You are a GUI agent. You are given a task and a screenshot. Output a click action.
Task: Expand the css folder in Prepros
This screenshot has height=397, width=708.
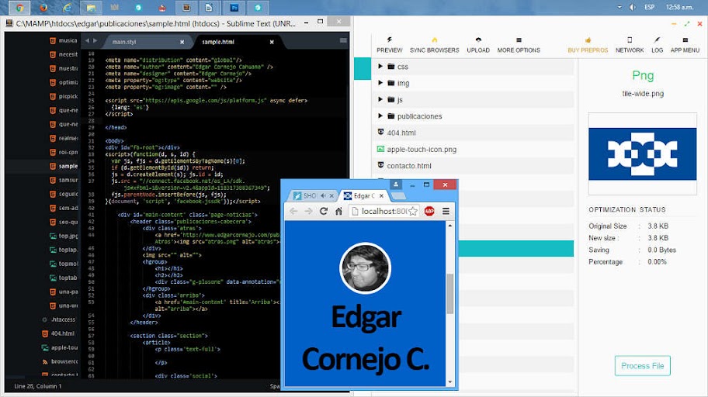pos(380,67)
